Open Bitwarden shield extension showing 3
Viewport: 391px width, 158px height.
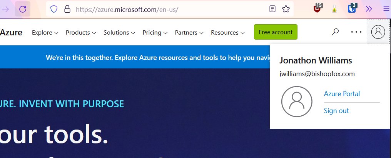[353, 8]
